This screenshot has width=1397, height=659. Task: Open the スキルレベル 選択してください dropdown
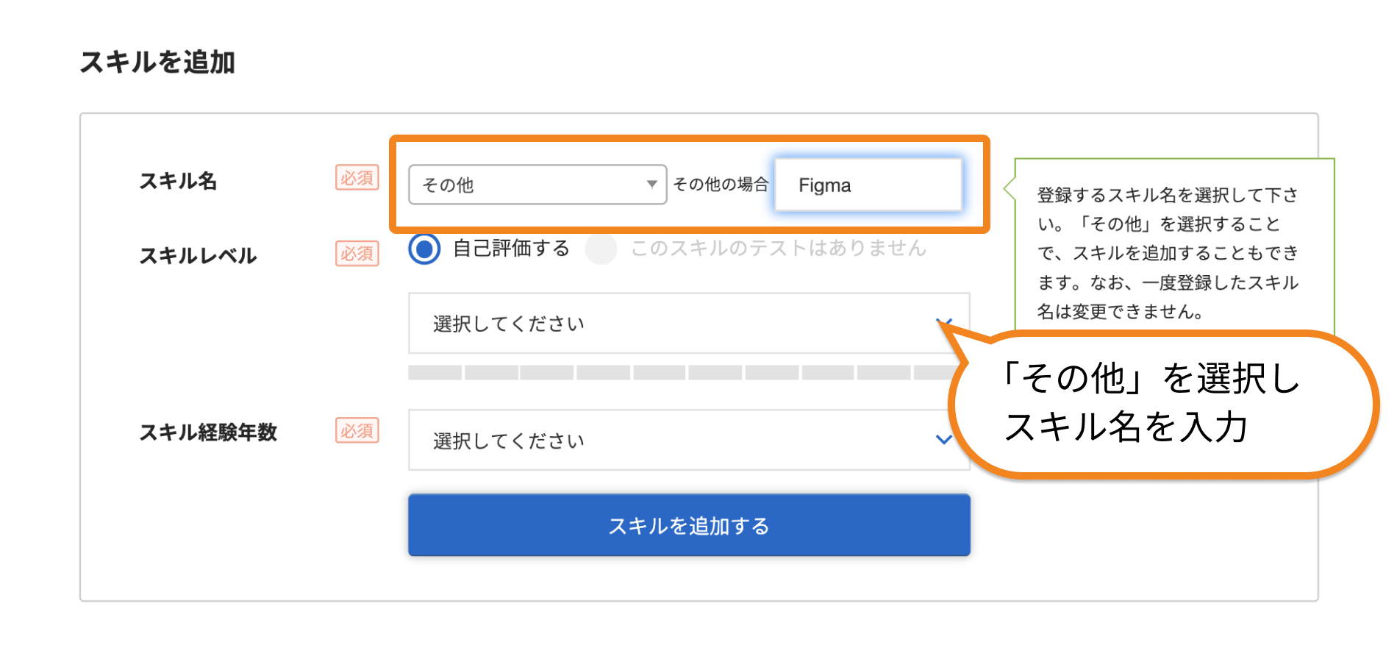pyautogui.click(x=689, y=324)
